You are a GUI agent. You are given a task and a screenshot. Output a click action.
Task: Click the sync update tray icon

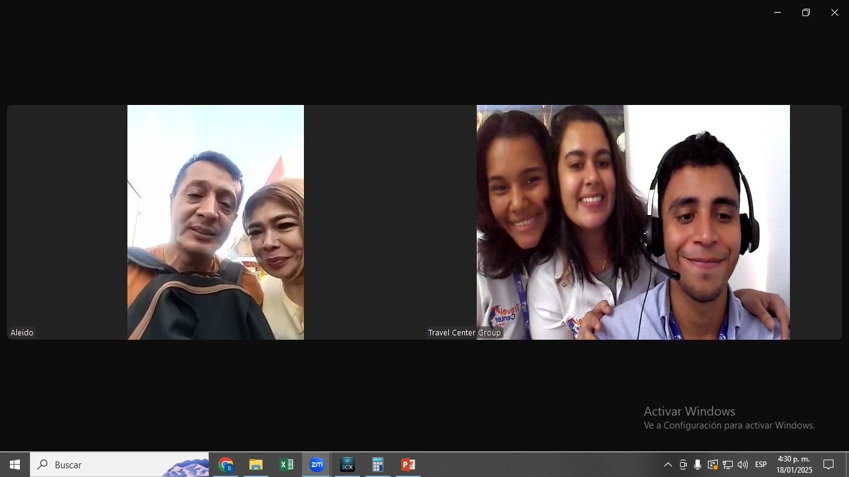712,465
